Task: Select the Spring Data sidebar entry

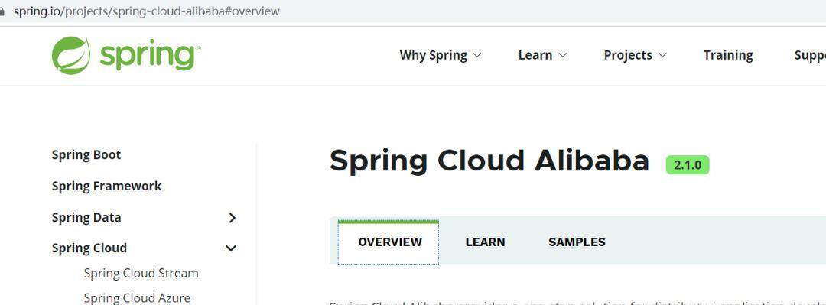Action: coord(86,218)
